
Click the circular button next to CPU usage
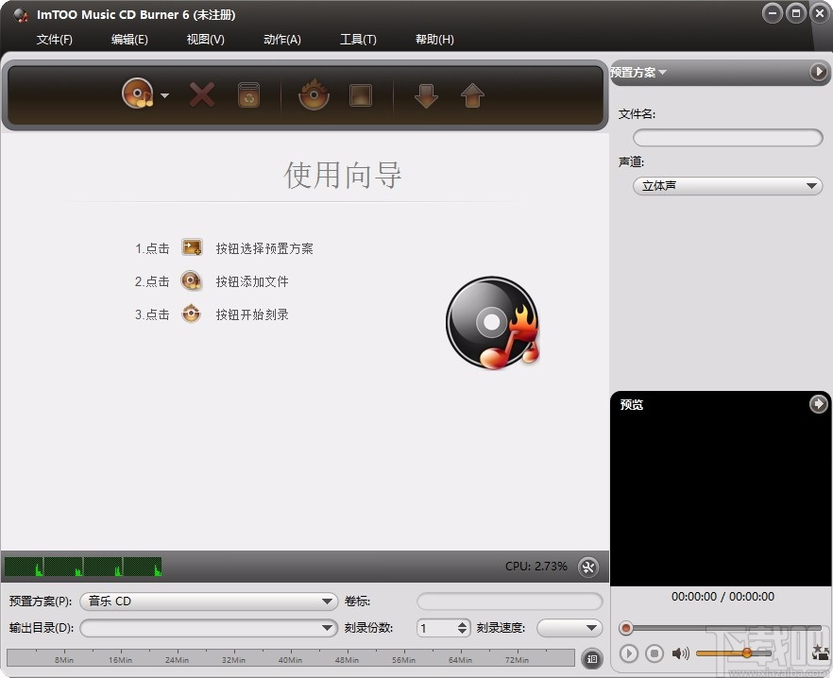pyautogui.click(x=588, y=568)
